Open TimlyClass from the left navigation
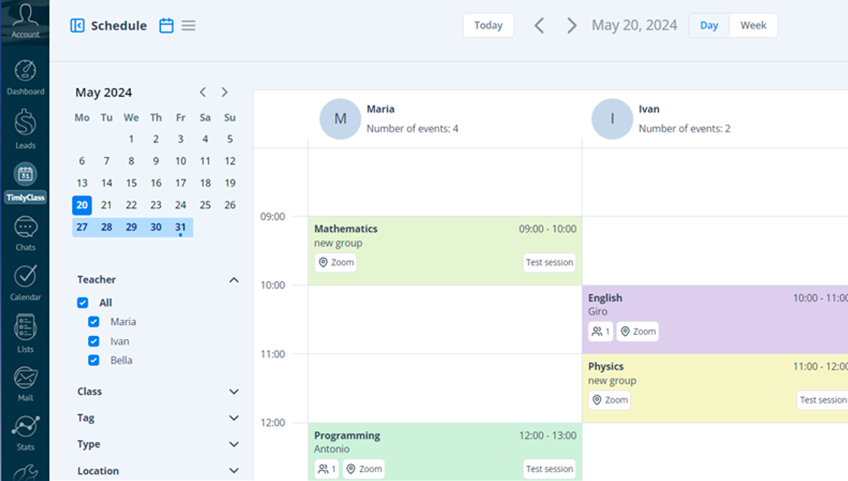This screenshot has height=481, width=848. [x=26, y=178]
